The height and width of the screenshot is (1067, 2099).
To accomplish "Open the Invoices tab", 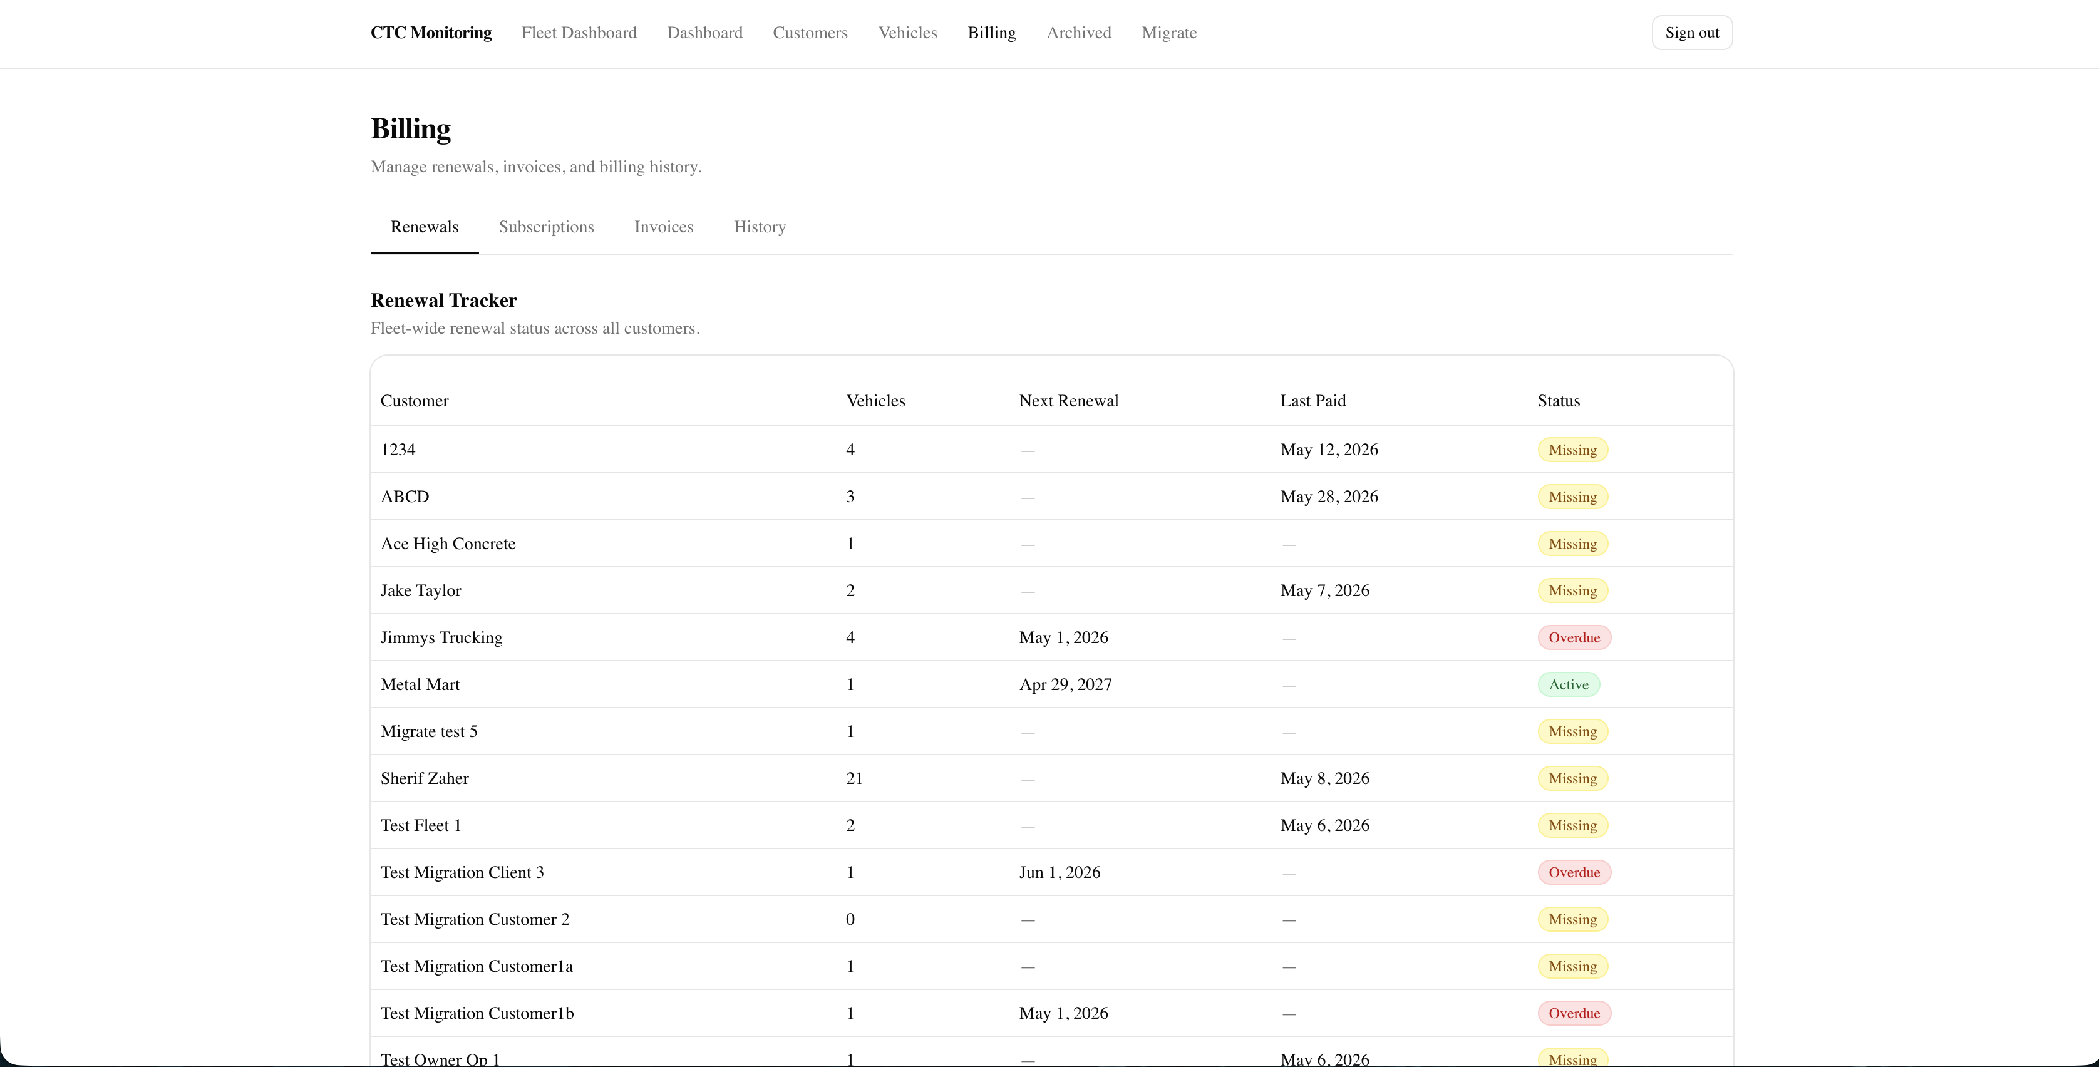I will pos(663,227).
